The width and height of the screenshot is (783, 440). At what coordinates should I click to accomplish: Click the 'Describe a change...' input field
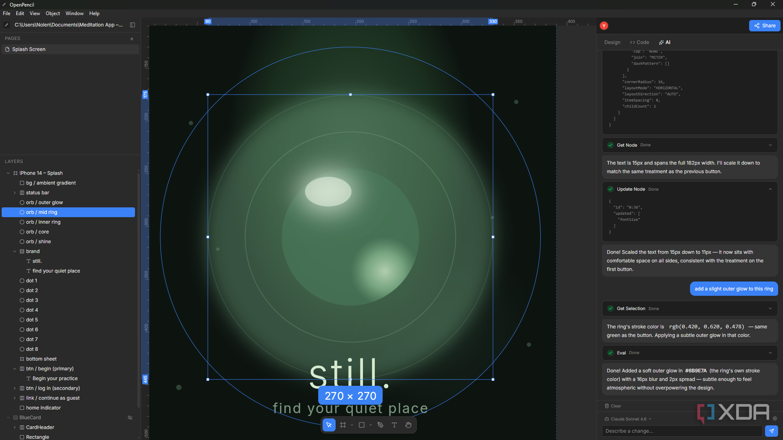coord(682,431)
